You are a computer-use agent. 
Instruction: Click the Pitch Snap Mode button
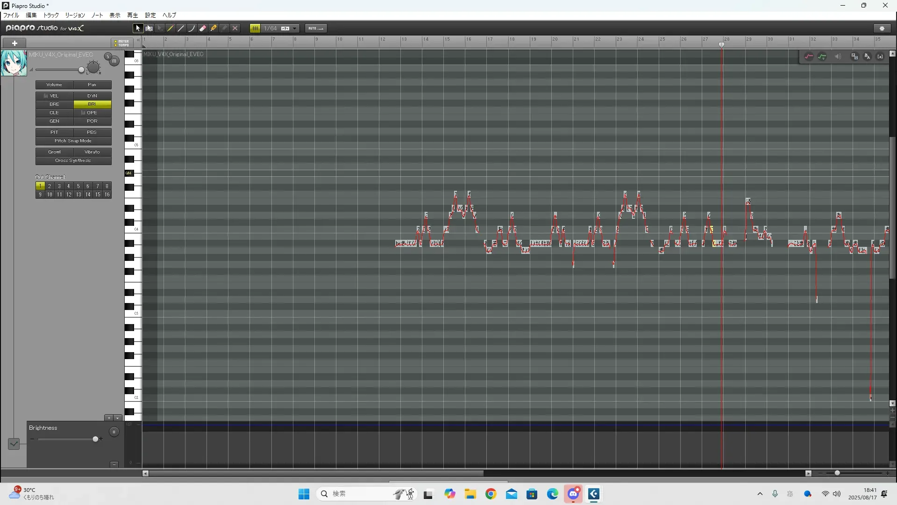coord(73,141)
